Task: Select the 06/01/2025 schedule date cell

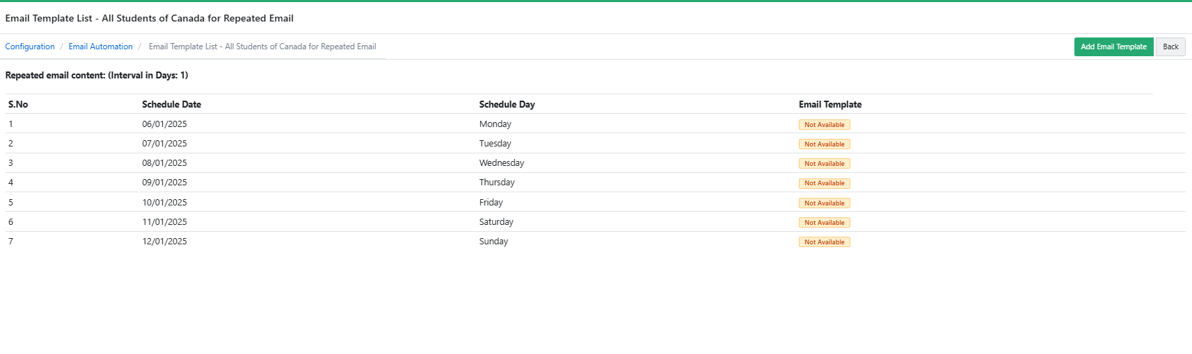Action: click(164, 124)
